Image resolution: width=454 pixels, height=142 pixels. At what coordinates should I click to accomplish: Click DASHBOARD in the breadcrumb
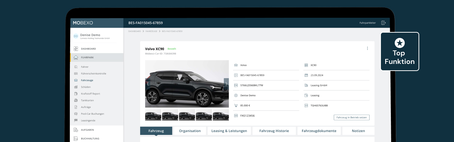(x=134, y=31)
